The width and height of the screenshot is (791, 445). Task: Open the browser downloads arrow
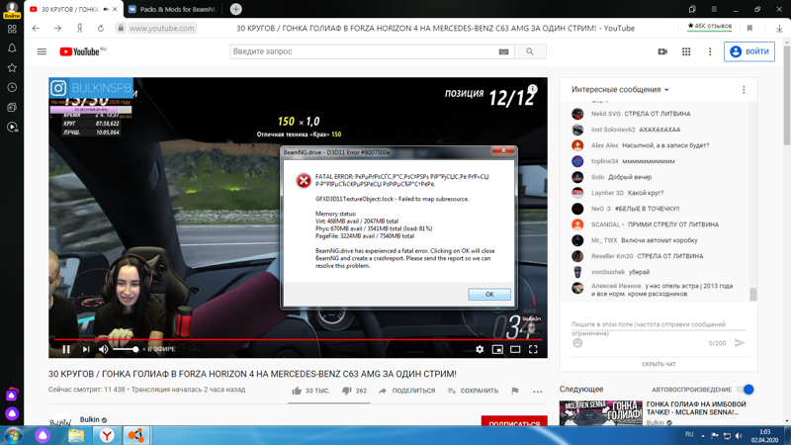[x=779, y=29]
